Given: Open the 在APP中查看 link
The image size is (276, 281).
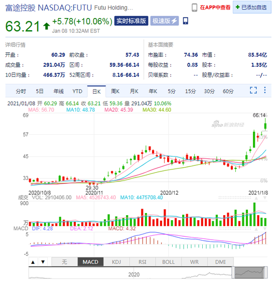Looking at the screenshot, I should click(215, 8).
